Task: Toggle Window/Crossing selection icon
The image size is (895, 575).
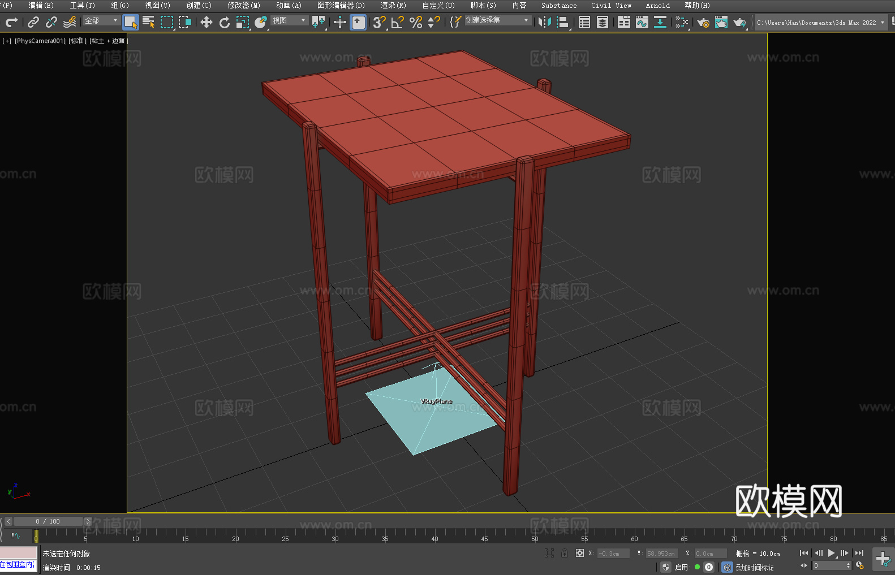Action: point(185,22)
